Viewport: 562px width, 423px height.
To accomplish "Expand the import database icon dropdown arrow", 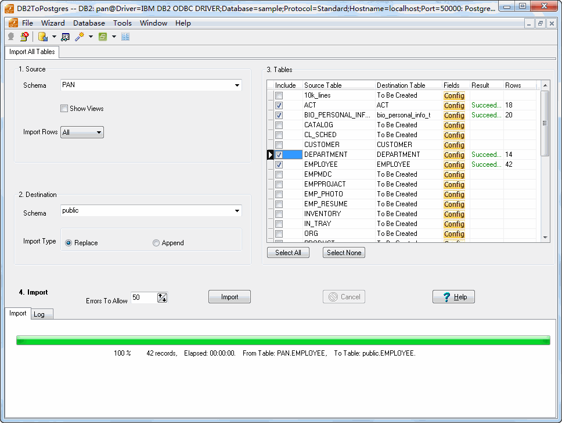I will (54, 37).
